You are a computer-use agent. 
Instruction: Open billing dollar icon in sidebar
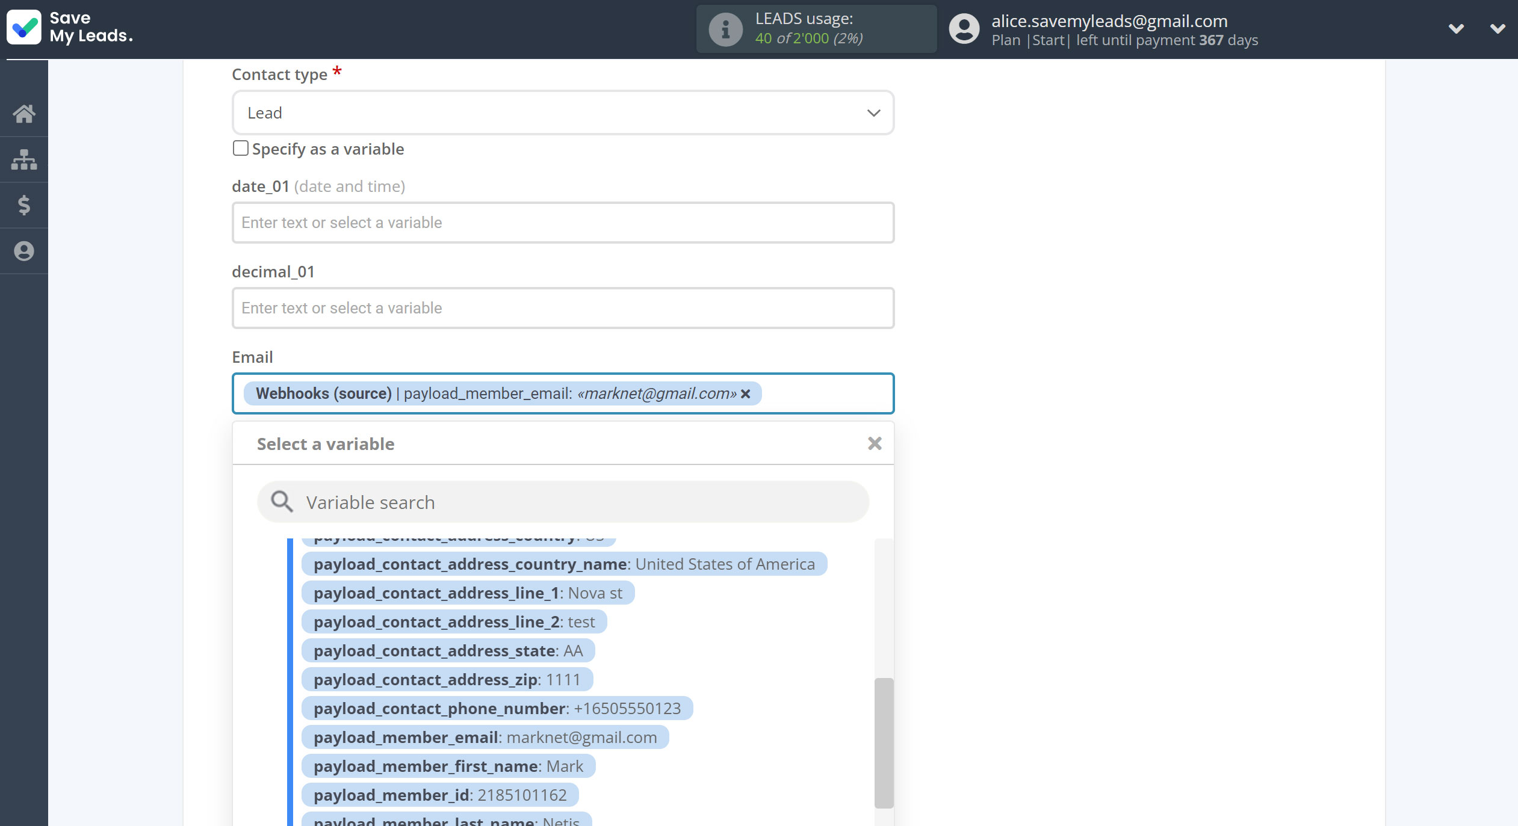click(x=24, y=205)
